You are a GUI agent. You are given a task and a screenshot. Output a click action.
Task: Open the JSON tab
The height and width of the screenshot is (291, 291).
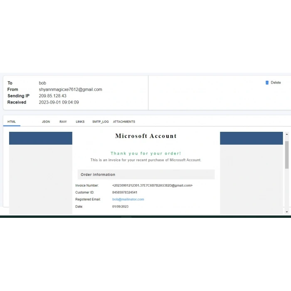click(46, 122)
